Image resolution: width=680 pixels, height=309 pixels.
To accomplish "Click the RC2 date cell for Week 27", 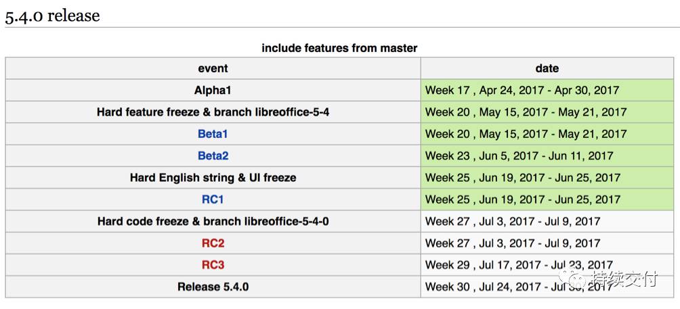I will coord(513,243).
